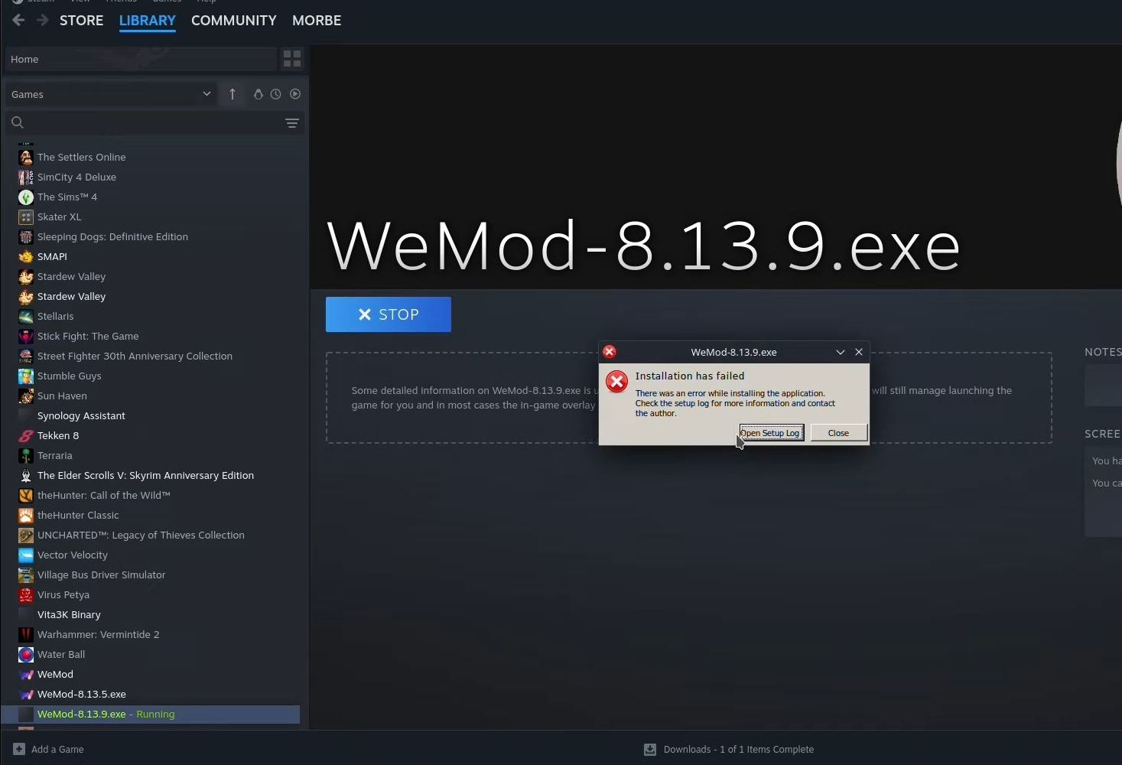Click the Downloads icon at bottom
The height and width of the screenshot is (765, 1122).
(x=650, y=750)
